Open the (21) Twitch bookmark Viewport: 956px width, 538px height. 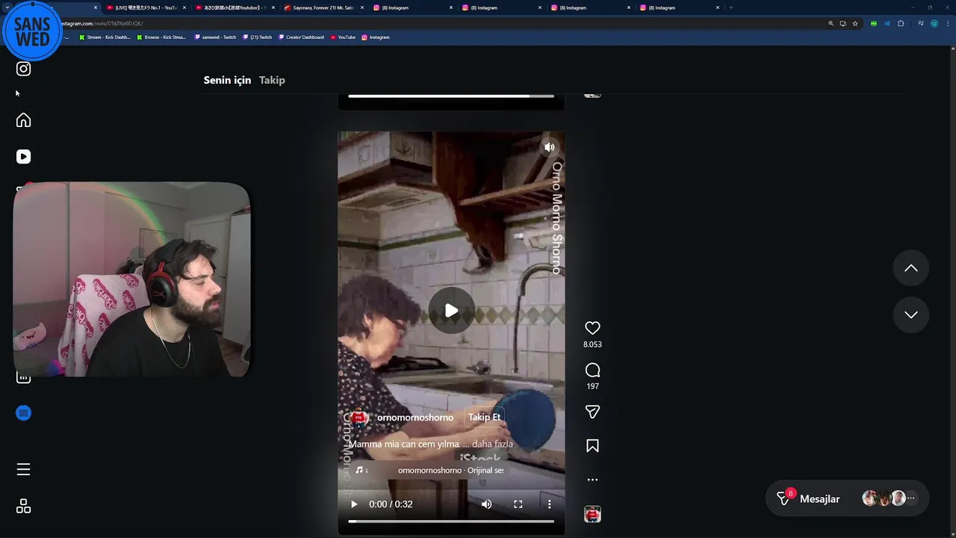coord(258,37)
